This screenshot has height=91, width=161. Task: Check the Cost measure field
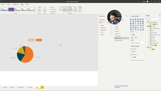coord(149,31)
